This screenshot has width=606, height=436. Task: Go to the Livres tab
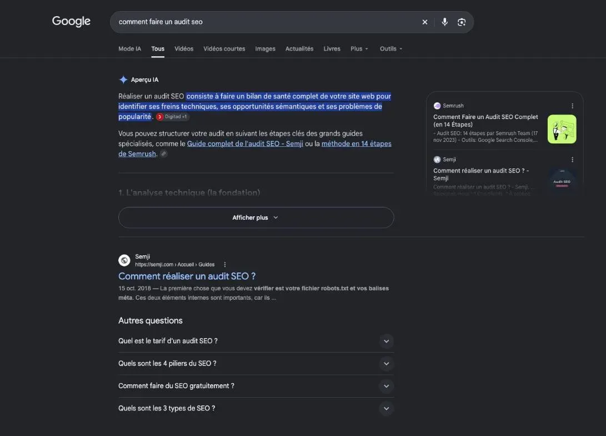click(x=332, y=49)
